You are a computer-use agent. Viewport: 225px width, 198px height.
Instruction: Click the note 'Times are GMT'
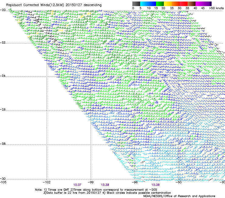click(58, 190)
